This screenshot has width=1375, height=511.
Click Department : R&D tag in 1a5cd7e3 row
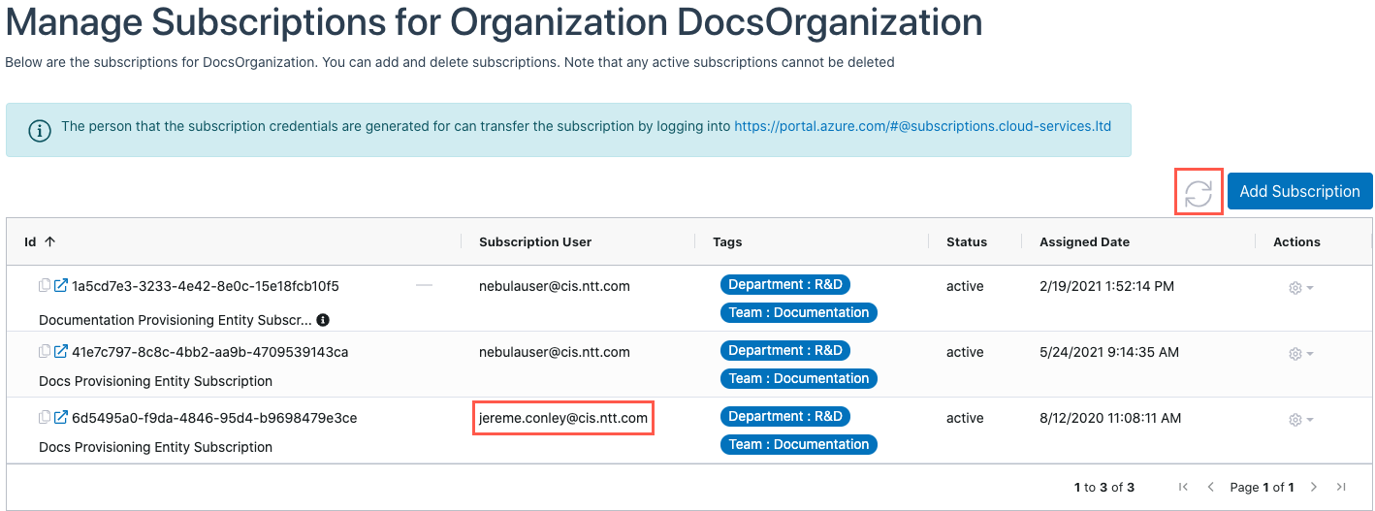click(785, 284)
